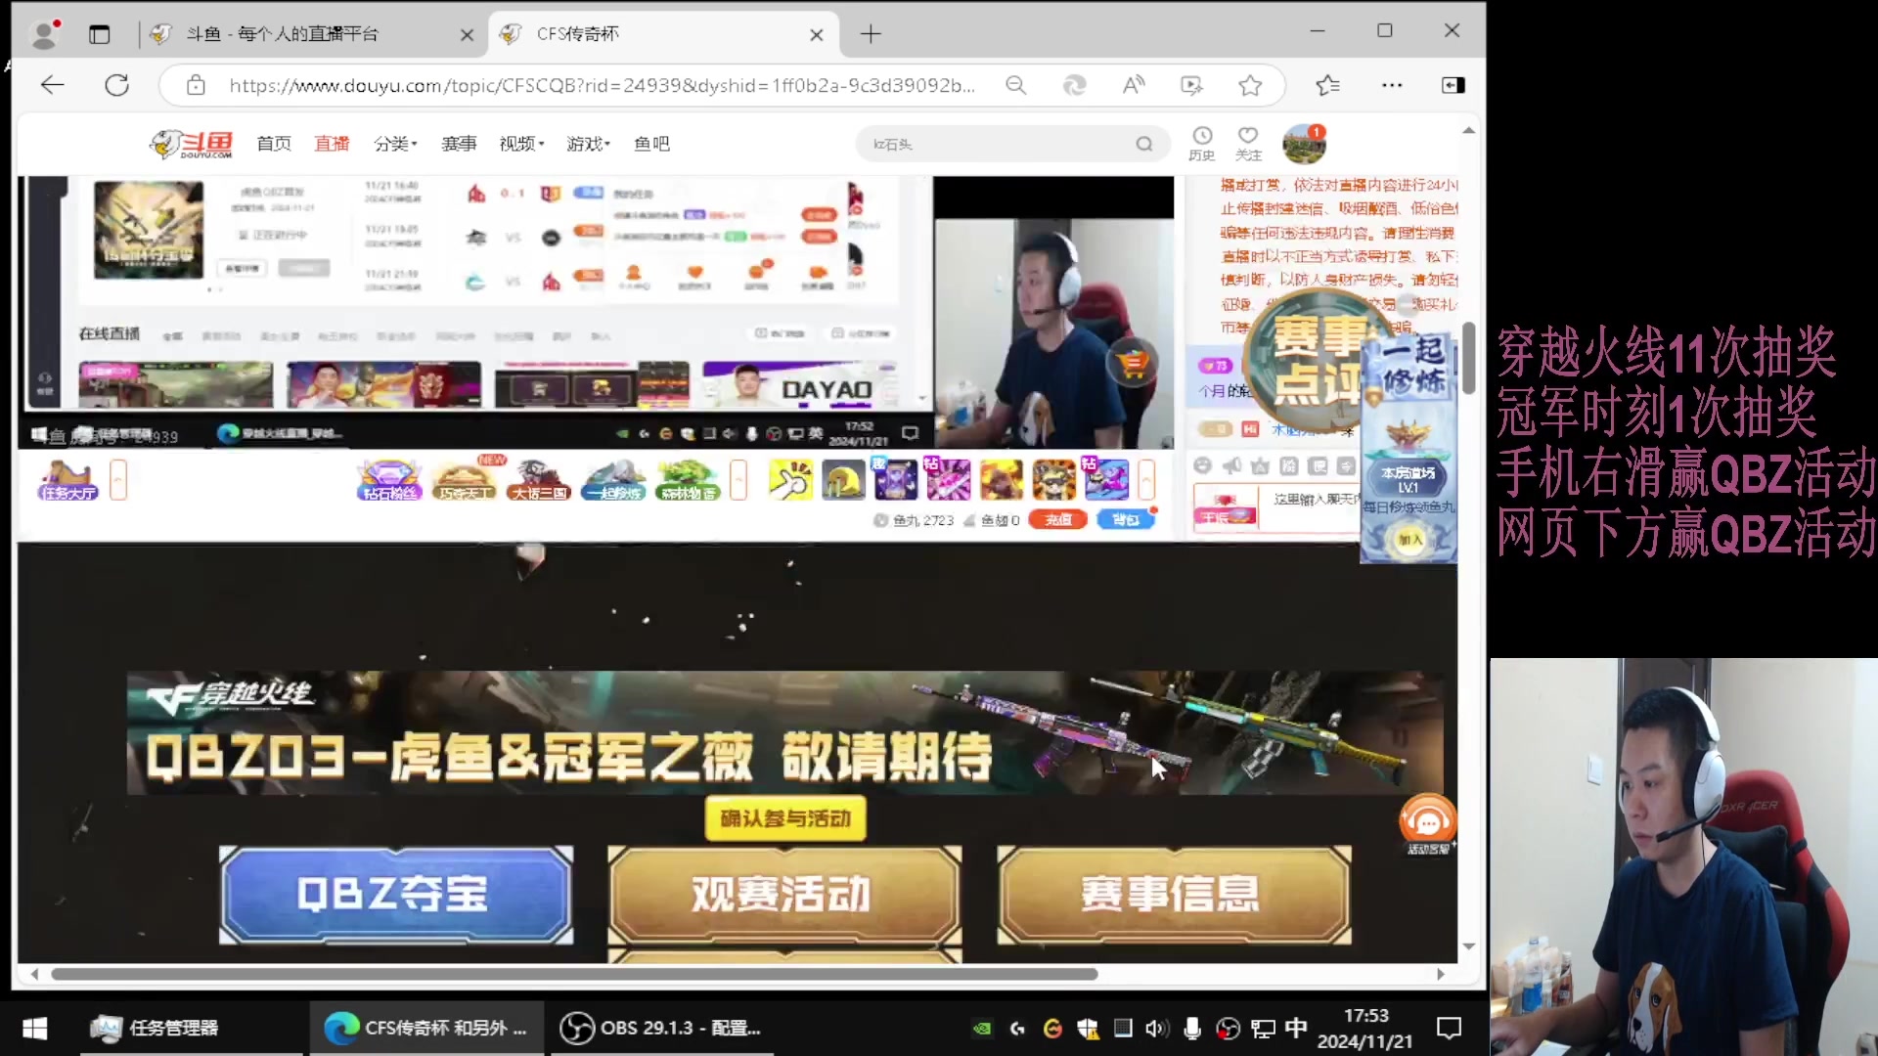Image resolution: width=1878 pixels, height=1056 pixels.
Task: Click the horizontal scrollbar of the page
Action: [x=574, y=974]
